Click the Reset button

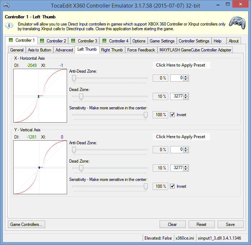tap(202, 224)
